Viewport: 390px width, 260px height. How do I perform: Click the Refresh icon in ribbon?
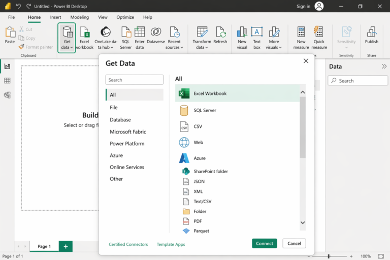(x=220, y=36)
